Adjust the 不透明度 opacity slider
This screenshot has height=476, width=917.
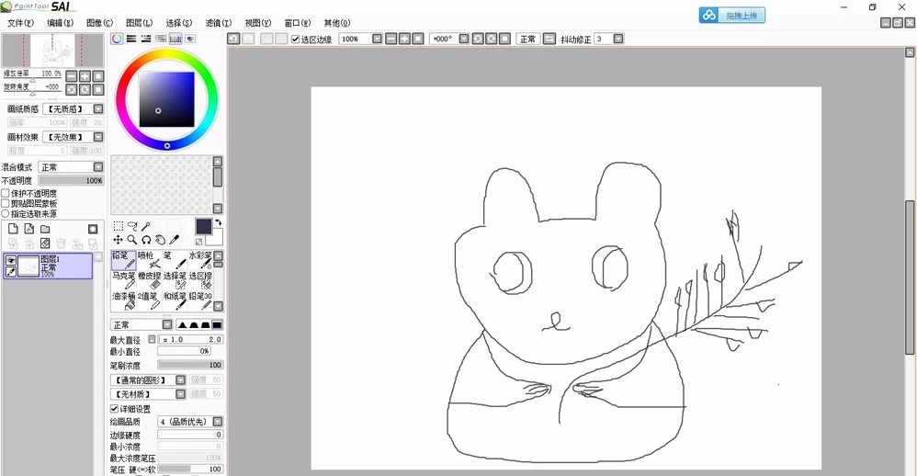pos(71,181)
